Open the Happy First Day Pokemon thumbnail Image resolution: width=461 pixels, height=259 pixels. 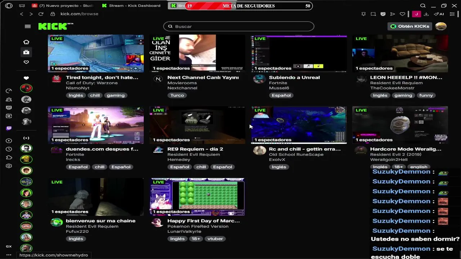pos(197,197)
